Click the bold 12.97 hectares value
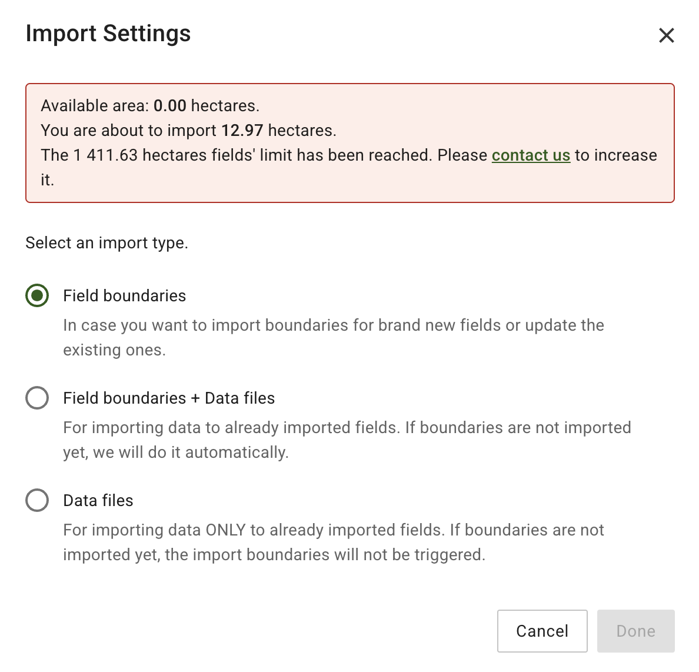The width and height of the screenshot is (699, 672). tap(242, 131)
